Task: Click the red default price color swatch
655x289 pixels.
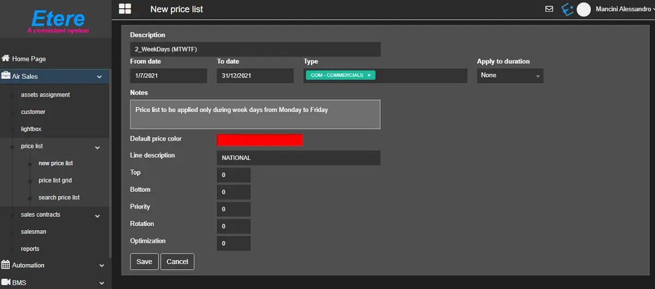Action: [x=260, y=140]
